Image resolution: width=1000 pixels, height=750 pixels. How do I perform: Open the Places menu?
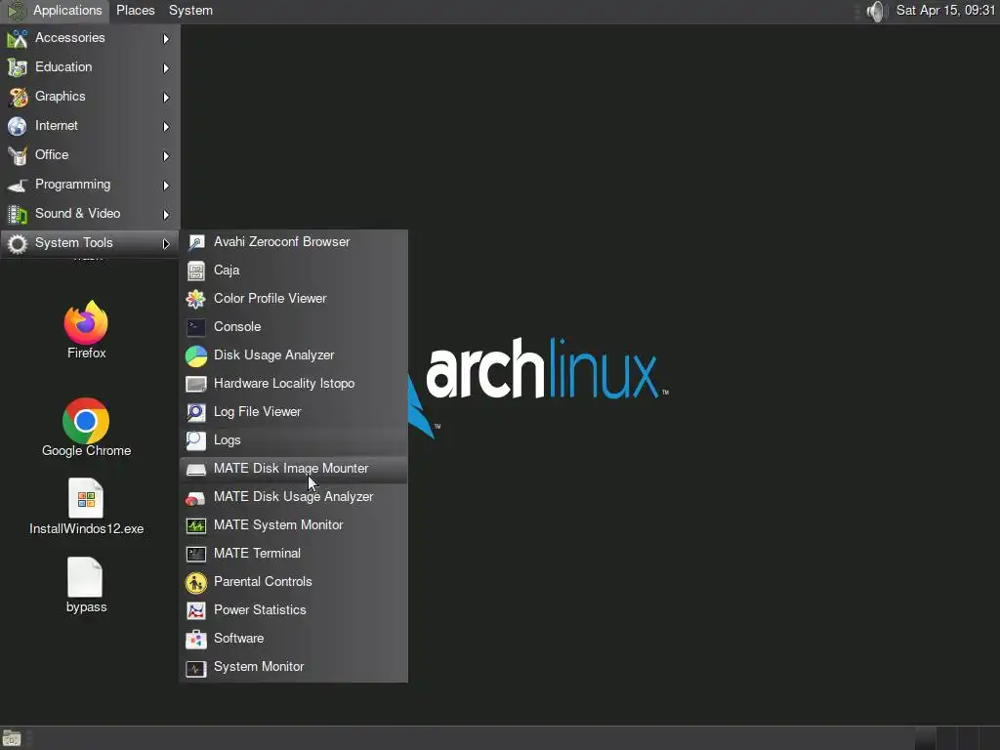coord(135,11)
